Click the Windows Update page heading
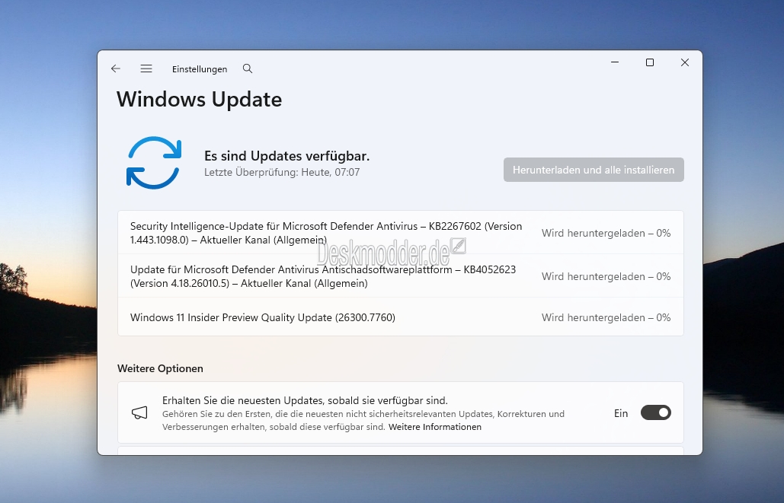 point(199,100)
